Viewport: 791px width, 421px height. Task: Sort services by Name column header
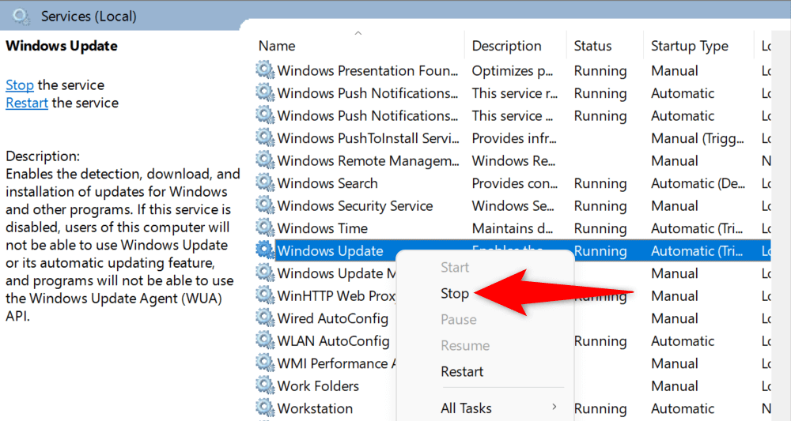tap(277, 46)
